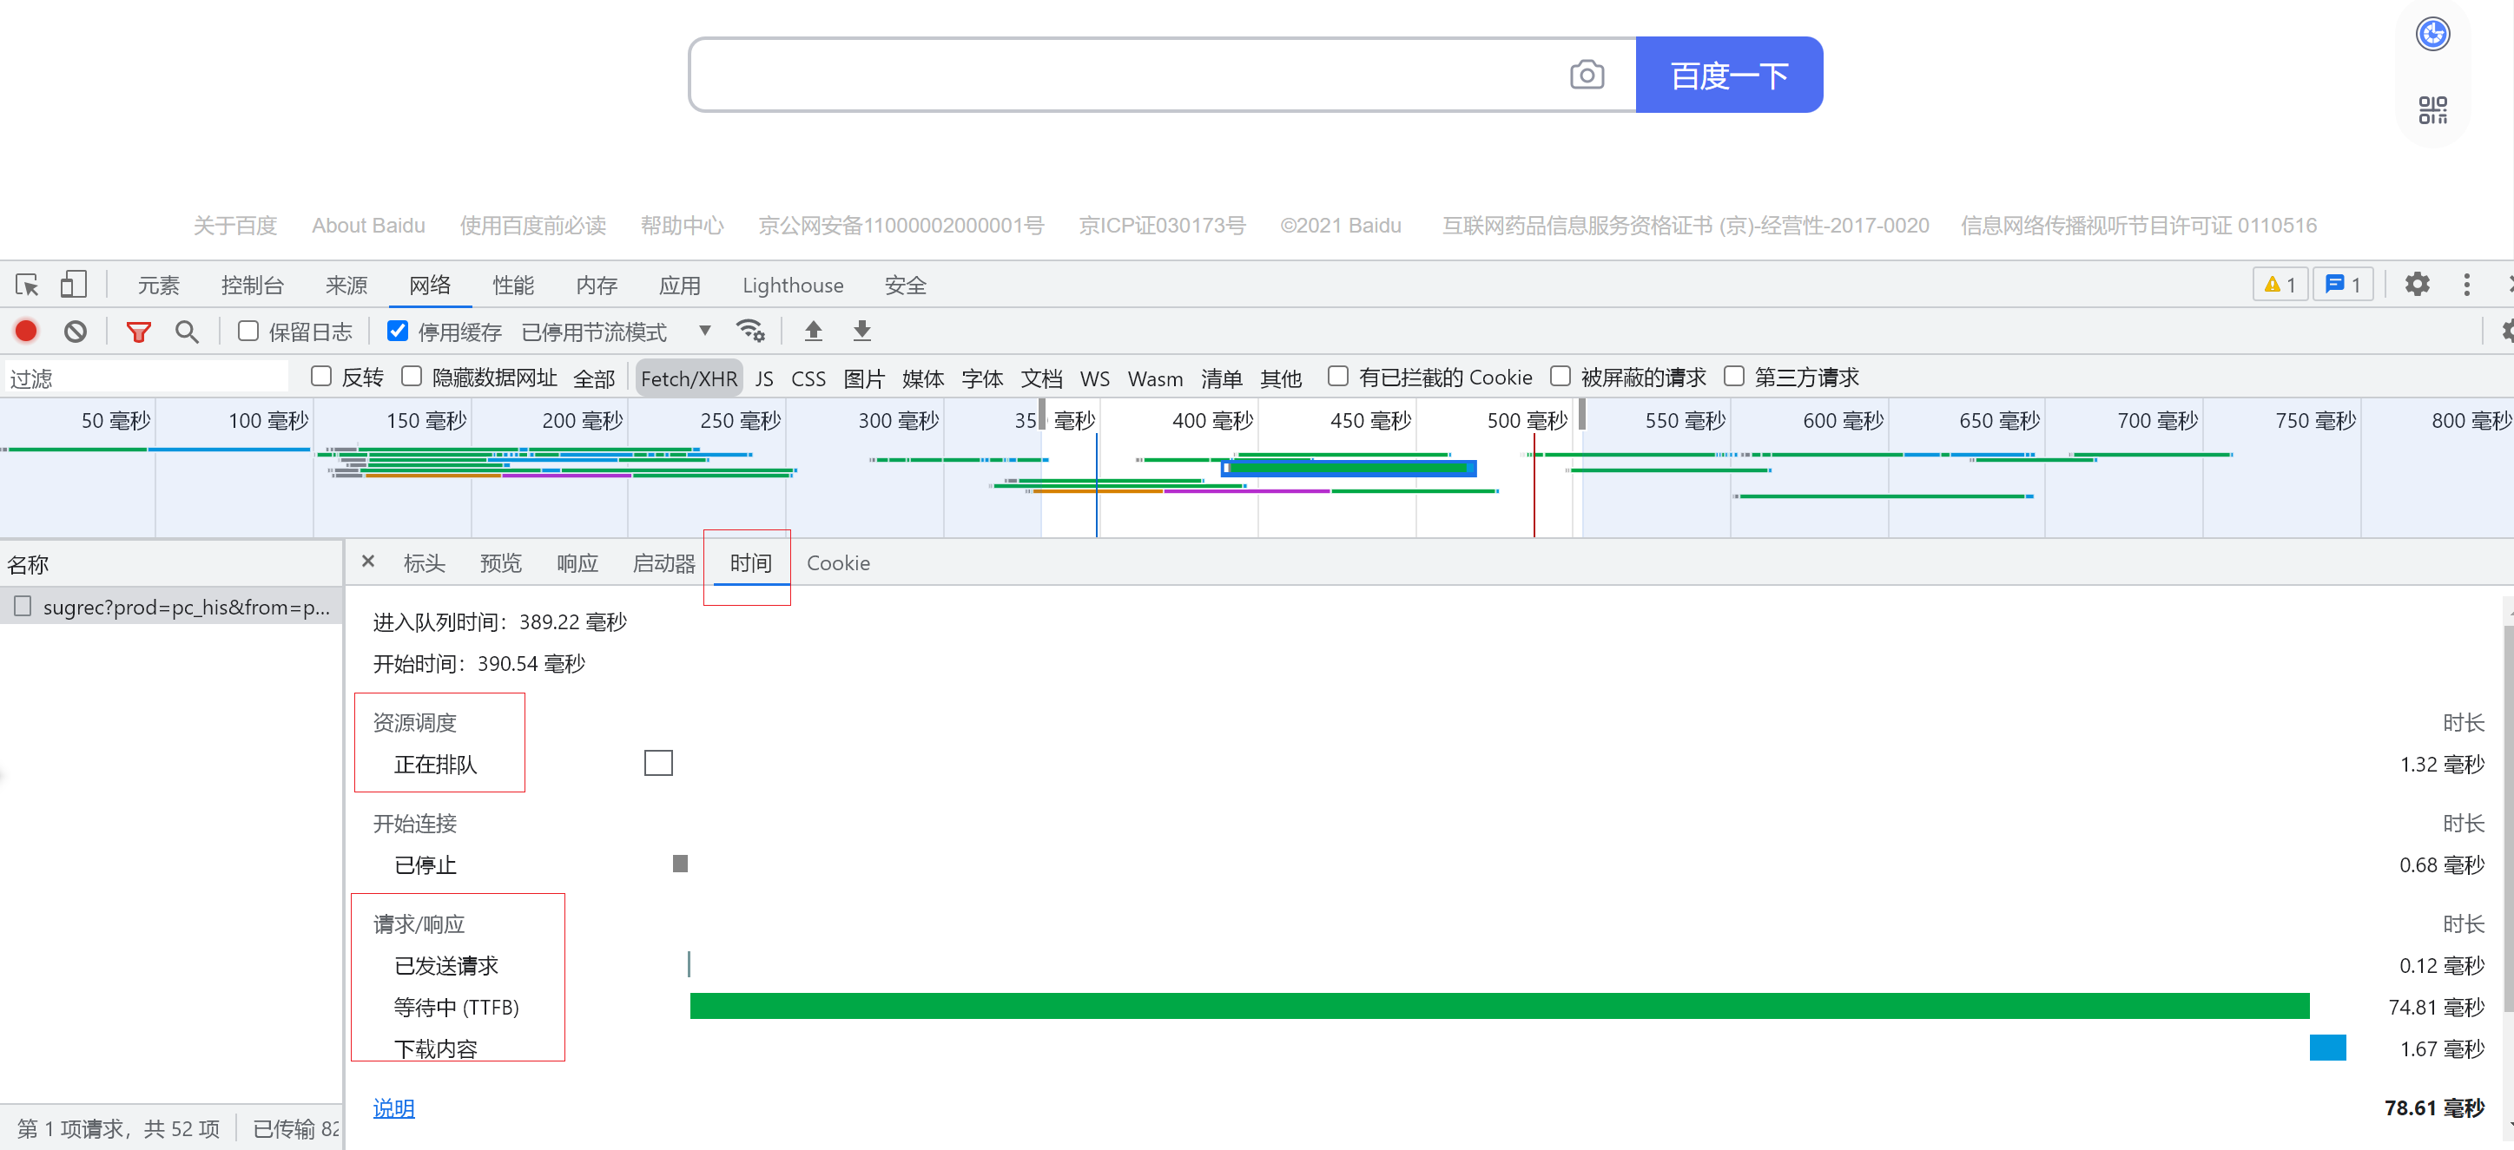Open network conditions settings

pos(751,331)
